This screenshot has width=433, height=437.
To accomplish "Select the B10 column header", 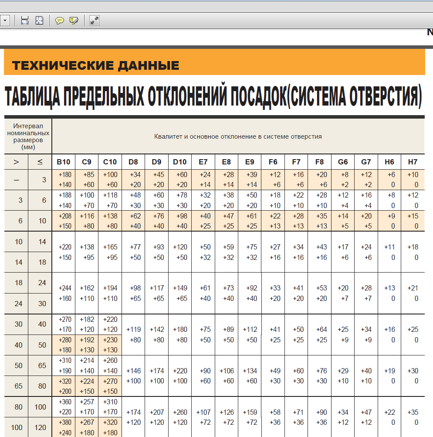I will point(64,162).
